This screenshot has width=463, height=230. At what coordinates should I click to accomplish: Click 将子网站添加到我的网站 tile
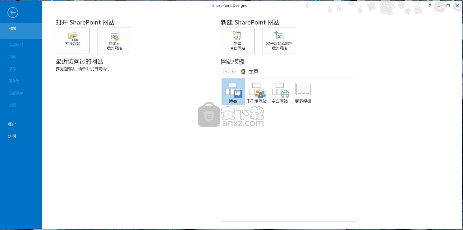[279, 41]
